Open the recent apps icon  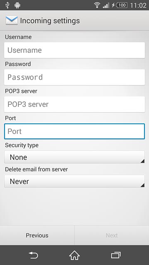click(x=116, y=255)
